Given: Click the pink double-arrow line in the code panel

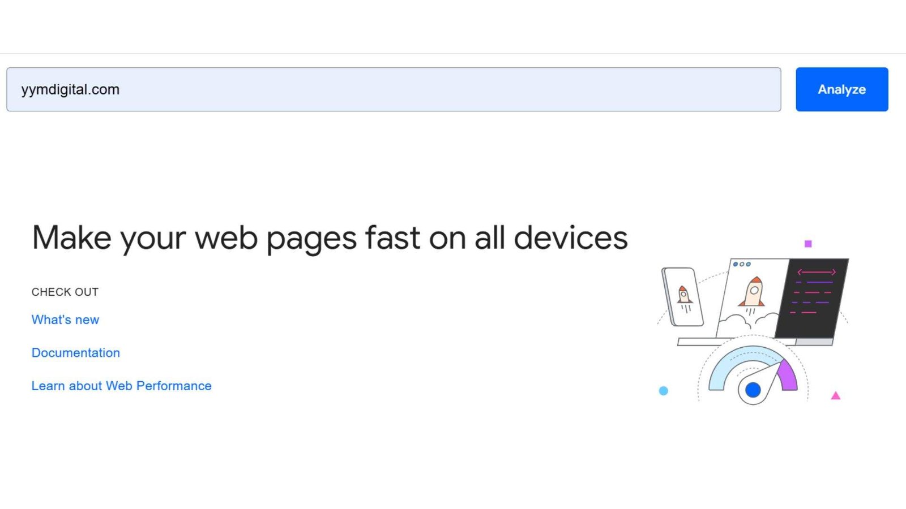Looking at the screenshot, I should click(x=816, y=272).
